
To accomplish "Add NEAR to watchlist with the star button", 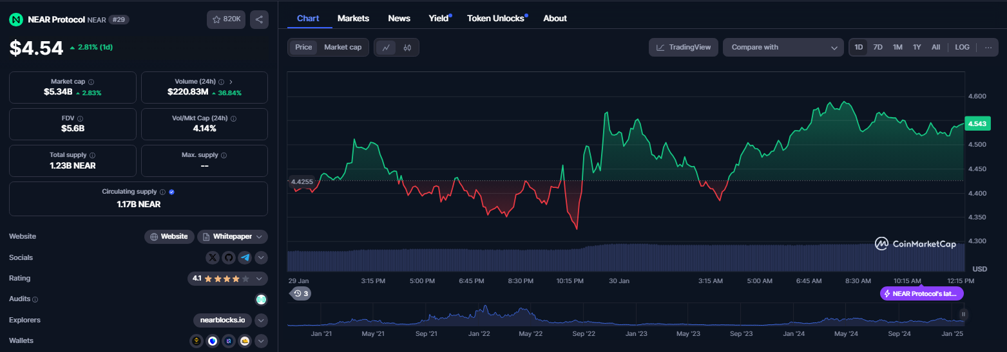I will click(x=226, y=19).
